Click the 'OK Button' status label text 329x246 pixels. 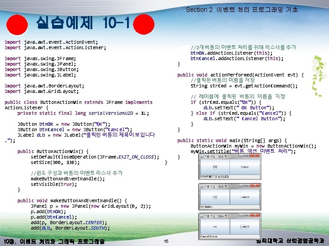click(207, 207)
